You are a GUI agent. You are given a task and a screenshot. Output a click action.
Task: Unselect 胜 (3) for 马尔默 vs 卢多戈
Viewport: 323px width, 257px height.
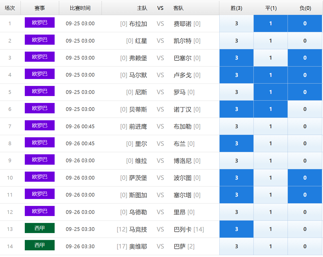click(x=236, y=75)
